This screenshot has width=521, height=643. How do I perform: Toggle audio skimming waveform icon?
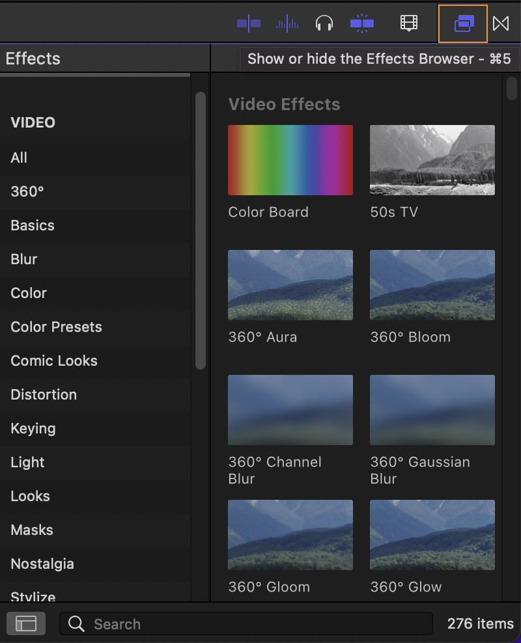pos(287,23)
